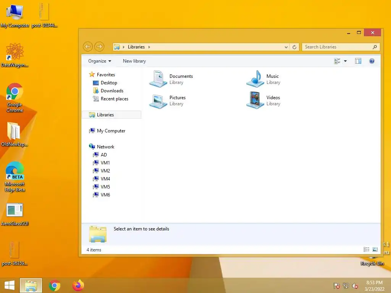Select the Music library icon

tap(255, 79)
